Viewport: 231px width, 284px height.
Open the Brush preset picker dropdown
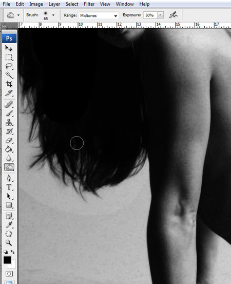(53, 15)
